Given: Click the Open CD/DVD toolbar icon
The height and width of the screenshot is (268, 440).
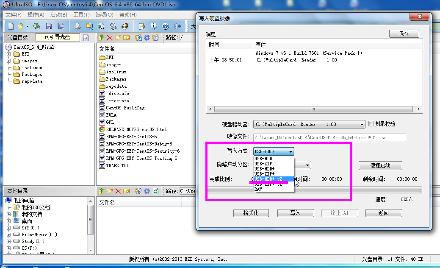Looking at the screenshot, I should click(36, 26).
